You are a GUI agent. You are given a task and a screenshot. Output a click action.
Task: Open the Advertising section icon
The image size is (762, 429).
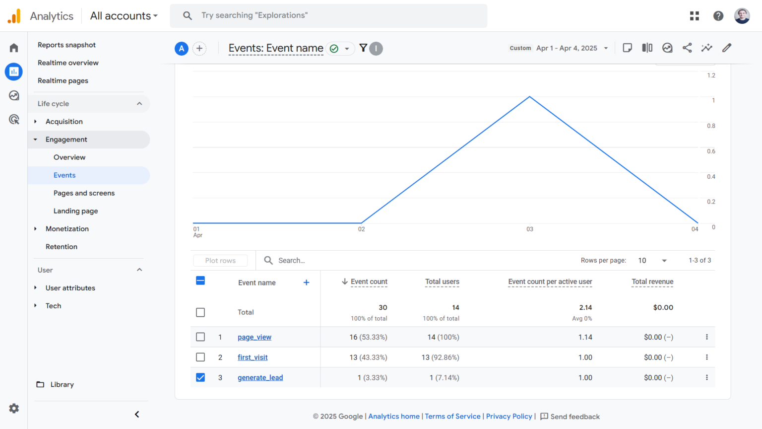[13, 119]
